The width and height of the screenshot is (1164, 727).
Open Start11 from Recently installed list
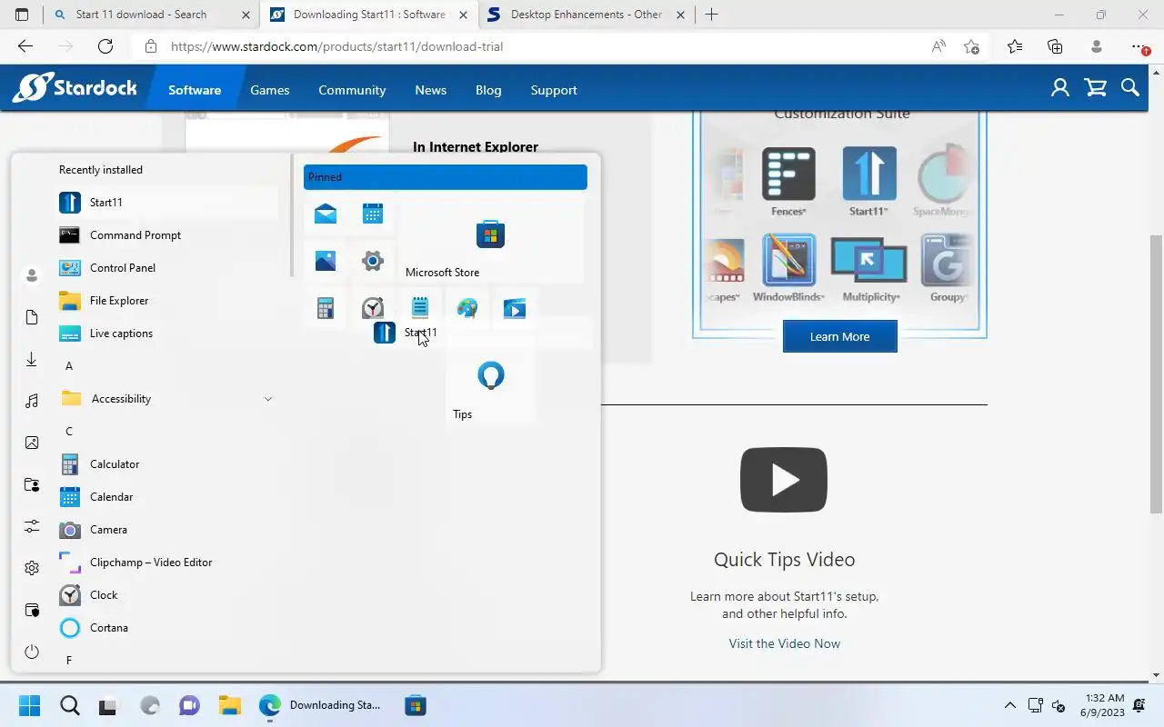tap(166, 203)
